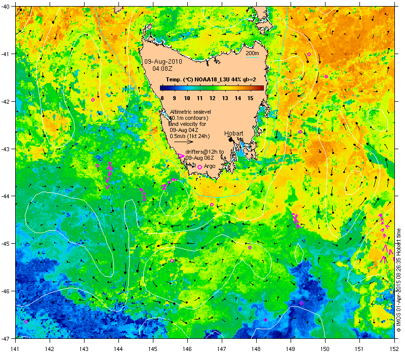The image size is (405, 354).
Task: Click longitude axis label 142
Action: pos(50,349)
